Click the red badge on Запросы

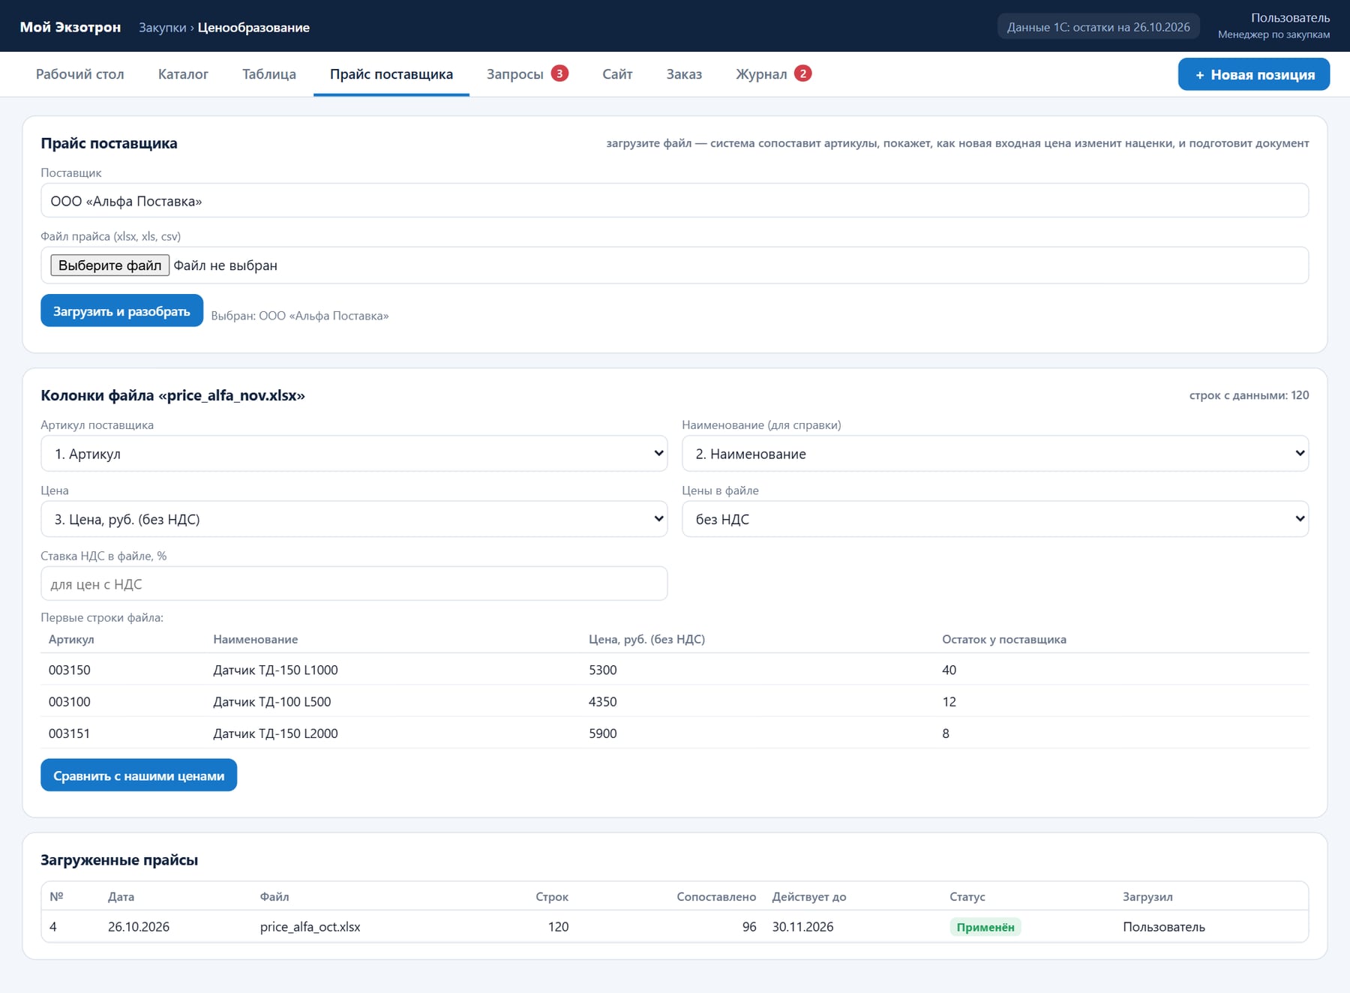[x=559, y=73]
